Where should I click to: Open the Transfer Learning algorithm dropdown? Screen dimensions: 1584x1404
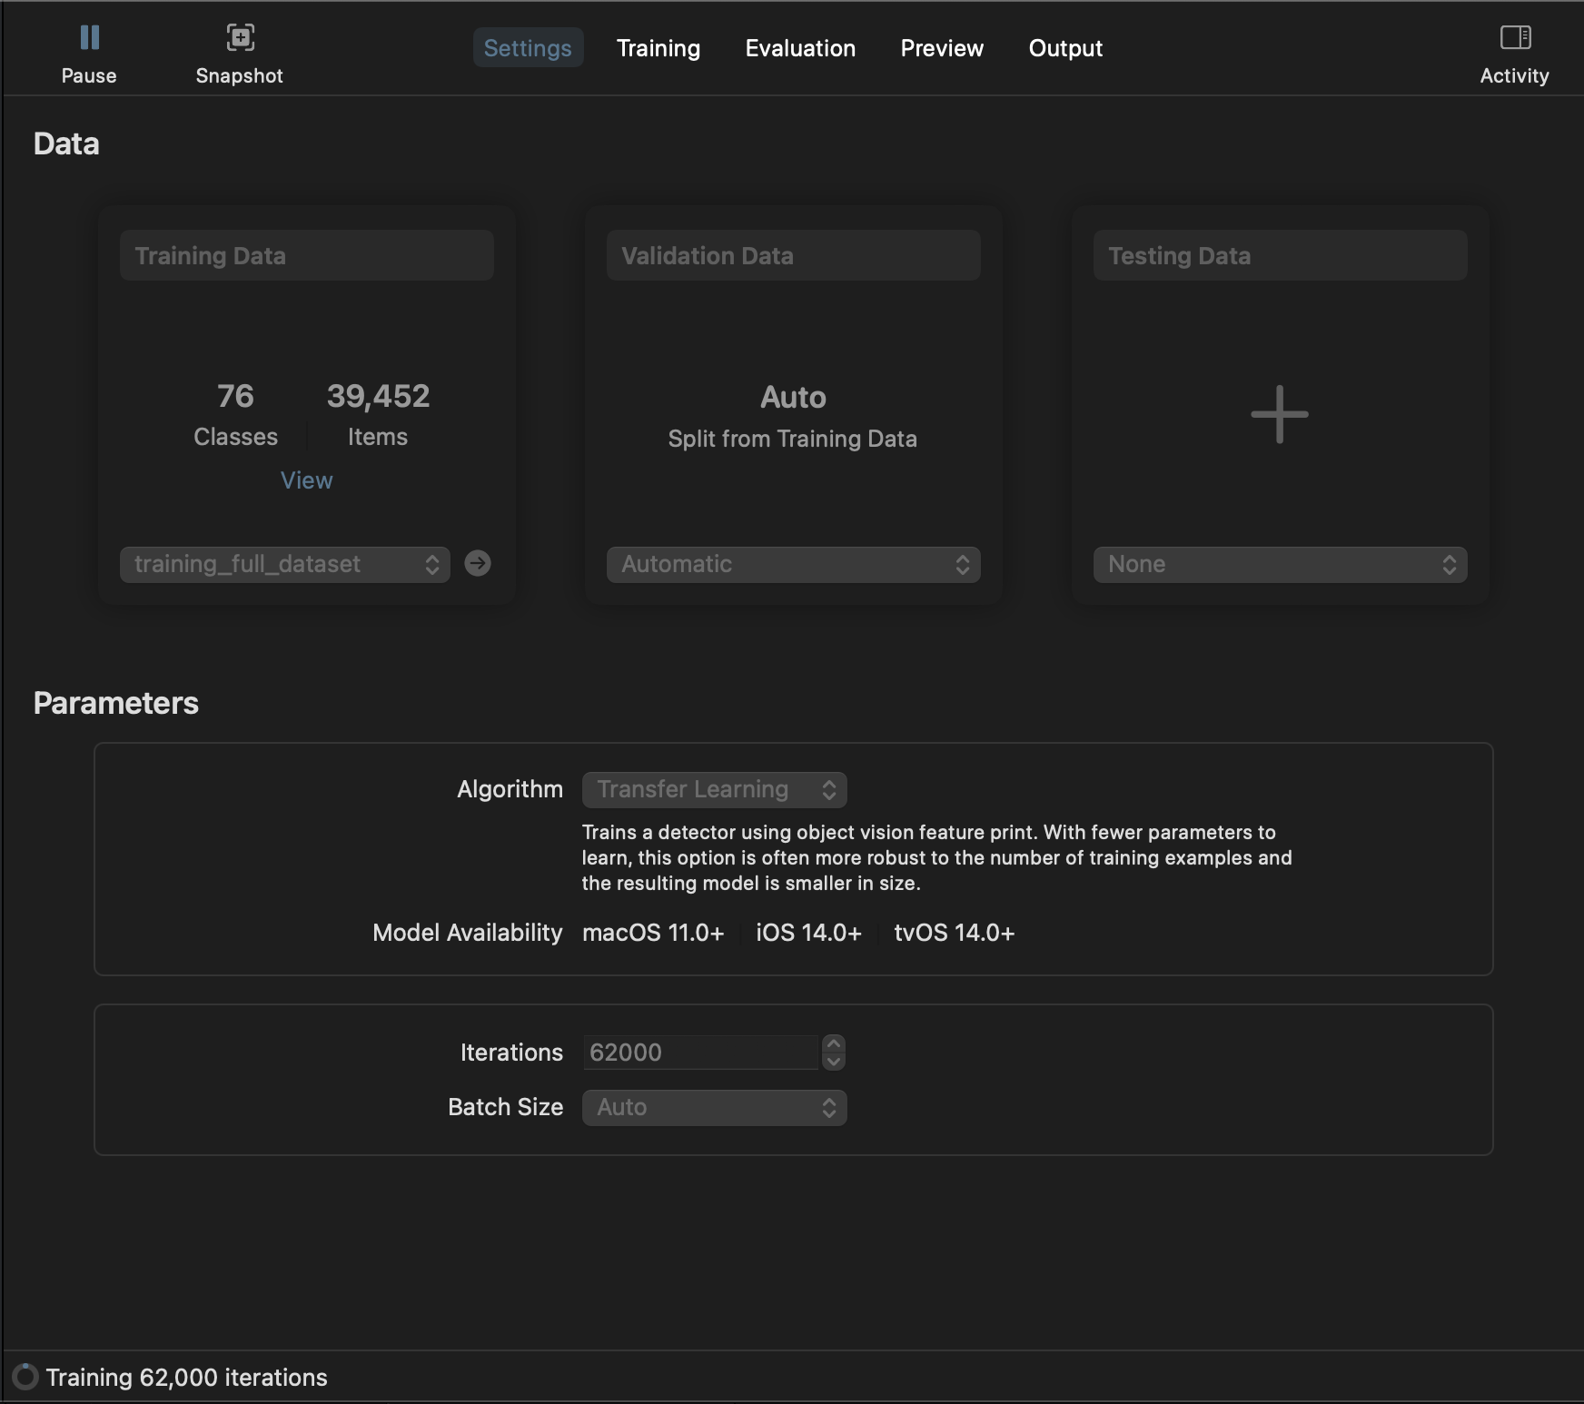tap(714, 789)
